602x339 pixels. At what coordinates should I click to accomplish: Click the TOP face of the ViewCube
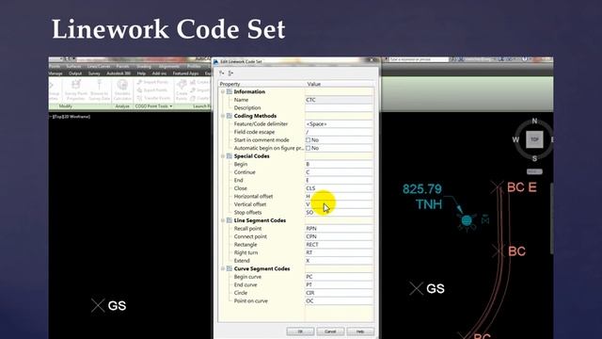(534, 139)
